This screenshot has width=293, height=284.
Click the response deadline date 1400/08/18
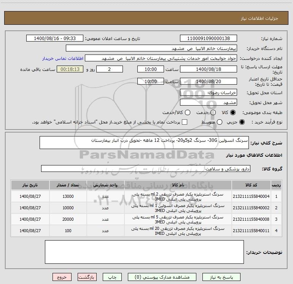coord(209,69)
